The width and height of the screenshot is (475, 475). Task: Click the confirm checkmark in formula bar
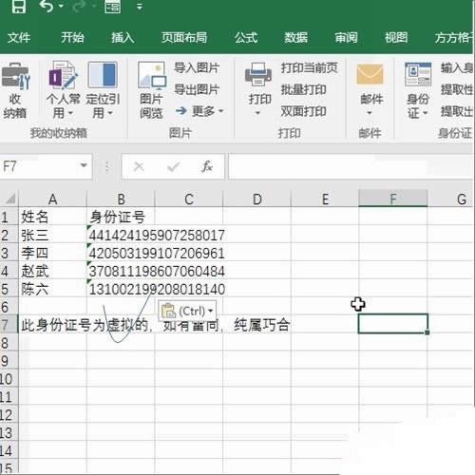173,166
